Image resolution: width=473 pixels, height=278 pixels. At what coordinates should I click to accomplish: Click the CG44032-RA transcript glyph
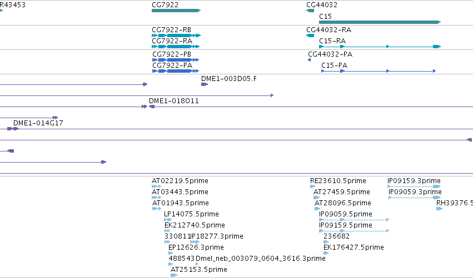click(310, 36)
